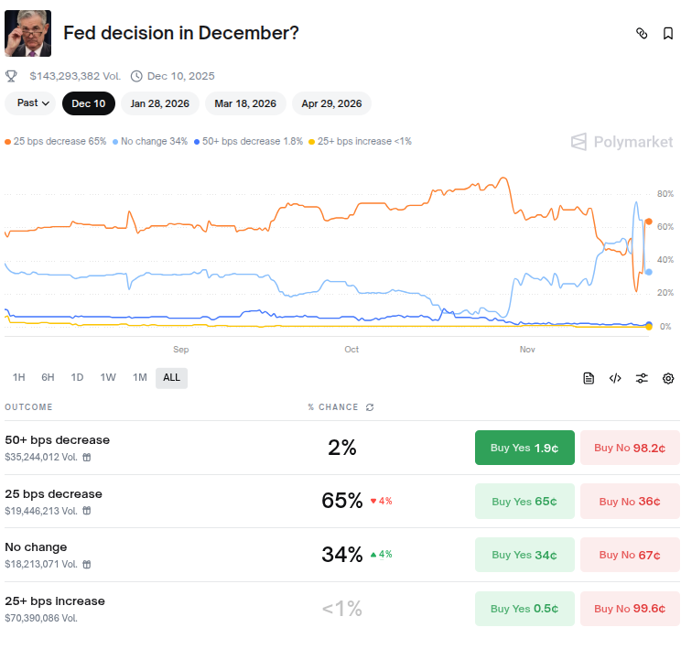This screenshot has width=681, height=649.
Task: Set chart range to 1W
Action: 108,377
